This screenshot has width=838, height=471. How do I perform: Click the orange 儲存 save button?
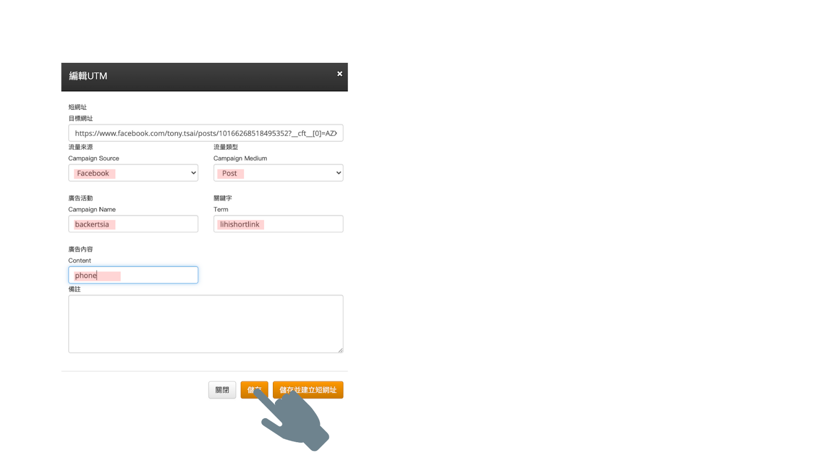click(254, 390)
